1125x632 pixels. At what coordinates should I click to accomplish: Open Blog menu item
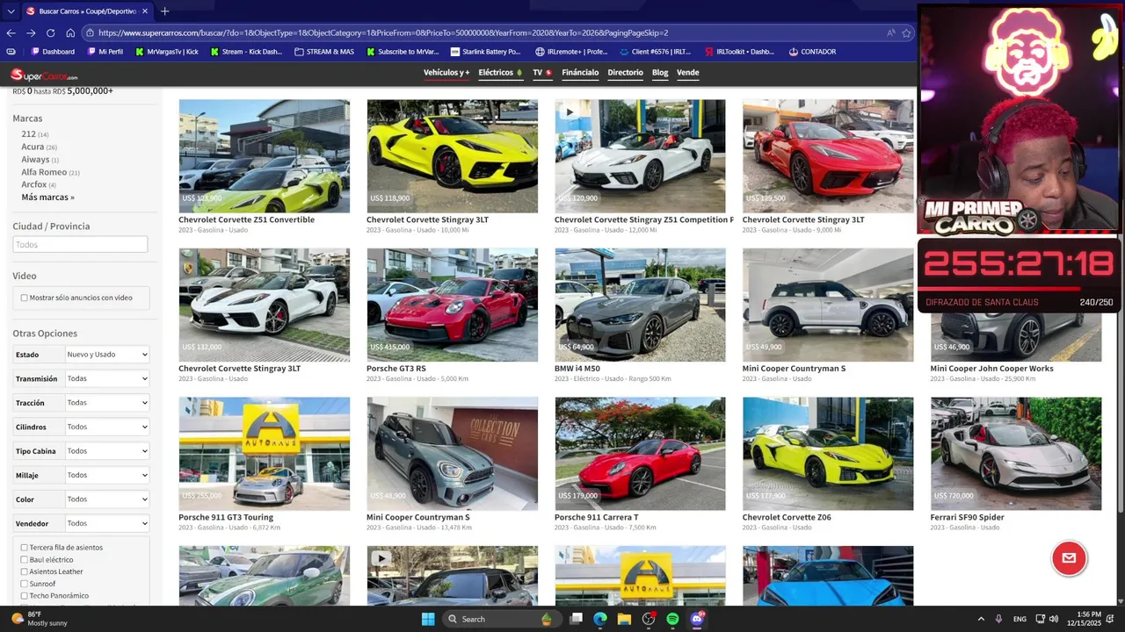(x=660, y=73)
